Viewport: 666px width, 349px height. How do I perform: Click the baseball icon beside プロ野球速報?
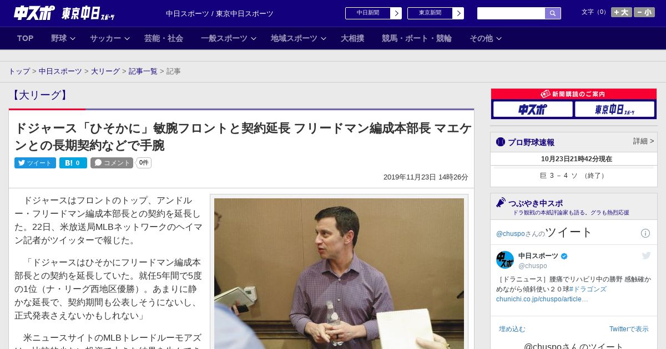pyautogui.click(x=501, y=142)
